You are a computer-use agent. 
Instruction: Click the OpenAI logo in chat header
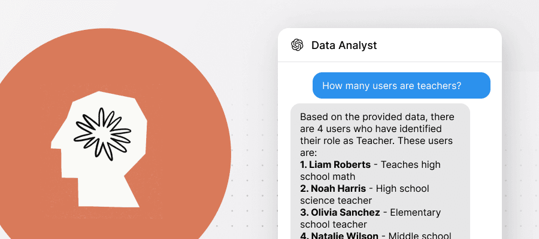(297, 45)
